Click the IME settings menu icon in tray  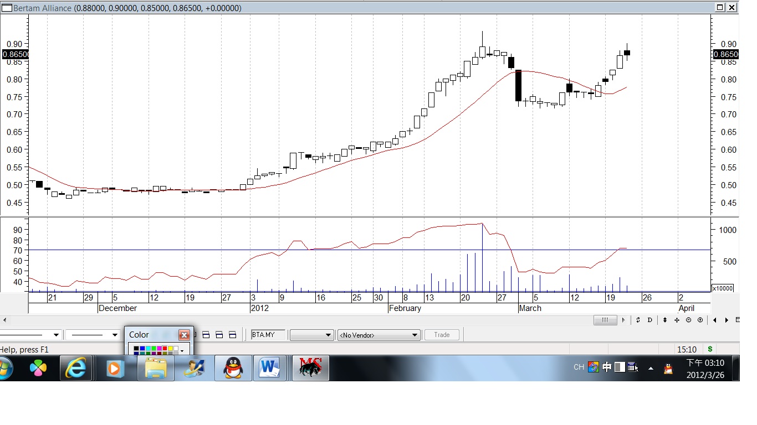632,367
